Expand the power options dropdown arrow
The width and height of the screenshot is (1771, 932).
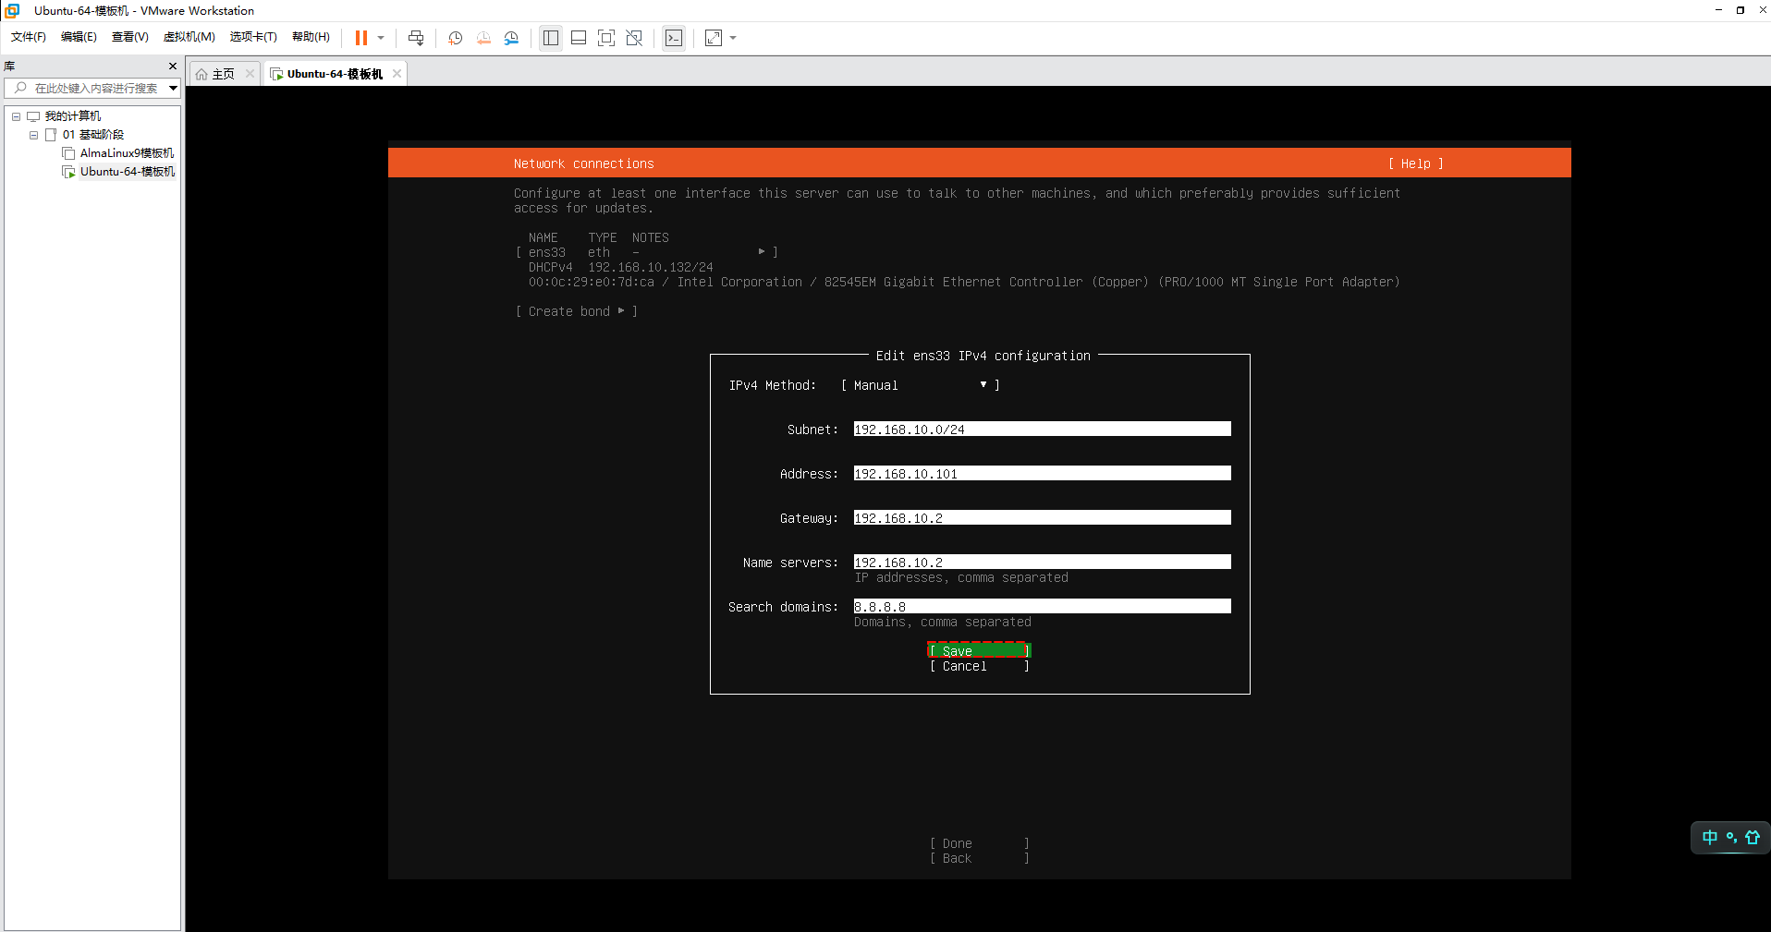[381, 38]
